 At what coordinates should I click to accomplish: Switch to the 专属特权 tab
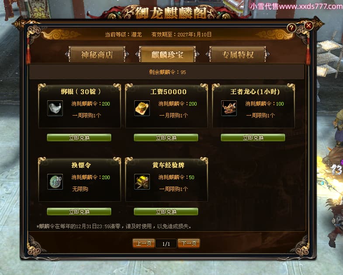(238, 54)
